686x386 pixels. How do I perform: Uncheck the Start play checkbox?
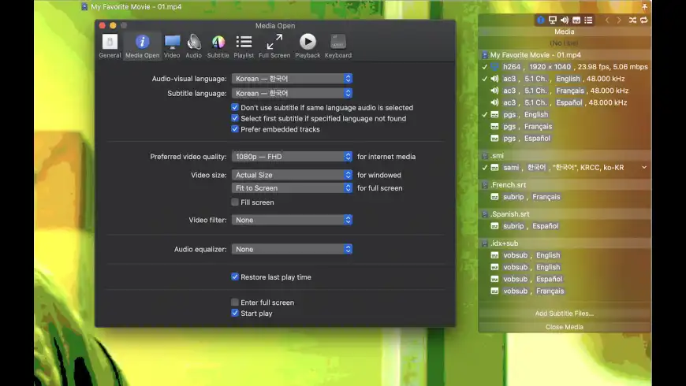coord(235,313)
